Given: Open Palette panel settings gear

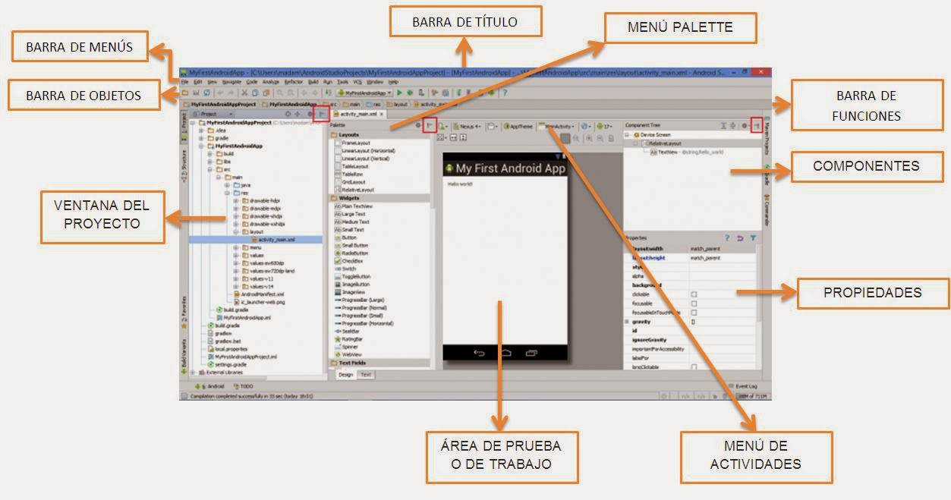Looking at the screenshot, I should point(418,125).
